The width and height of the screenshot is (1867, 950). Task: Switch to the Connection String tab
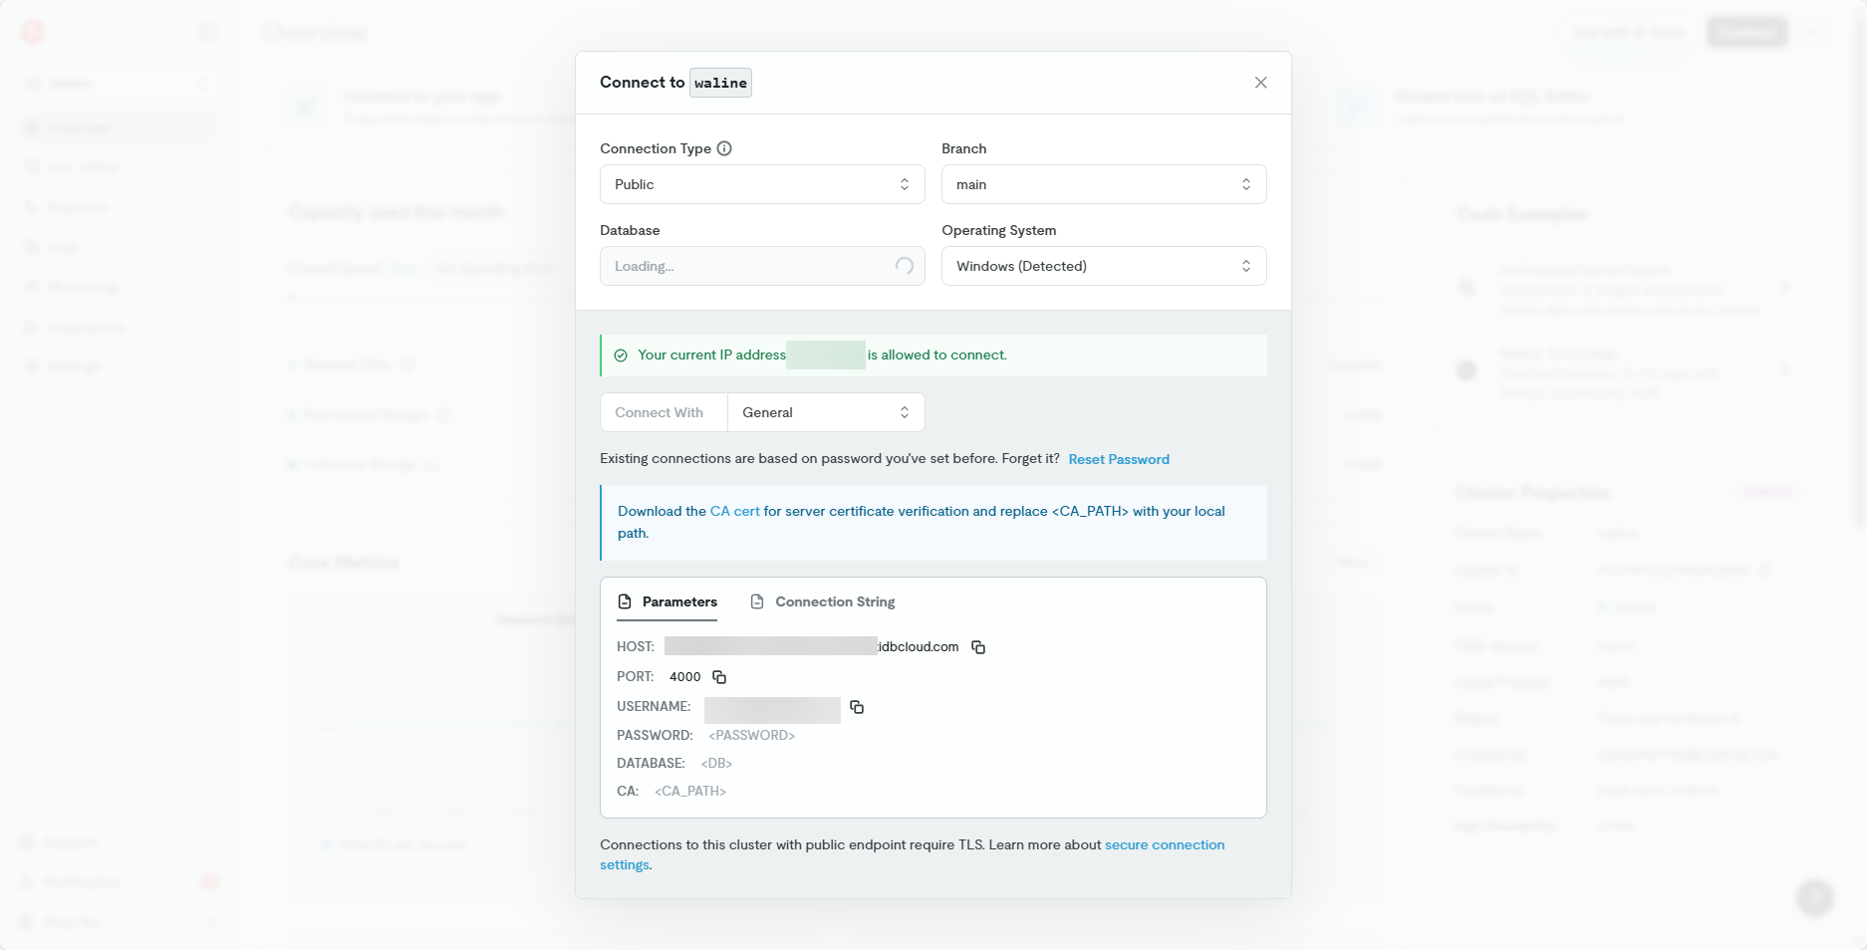pos(822,601)
